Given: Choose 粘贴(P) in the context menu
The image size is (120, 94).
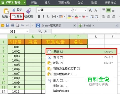Looking at the screenshot, I should (x=81, y=63).
